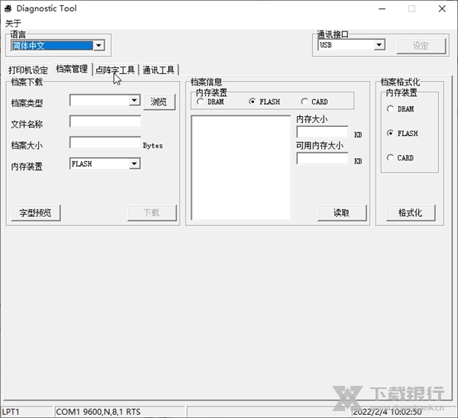Click the 下載 download button
458x418 pixels.
coord(152,212)
